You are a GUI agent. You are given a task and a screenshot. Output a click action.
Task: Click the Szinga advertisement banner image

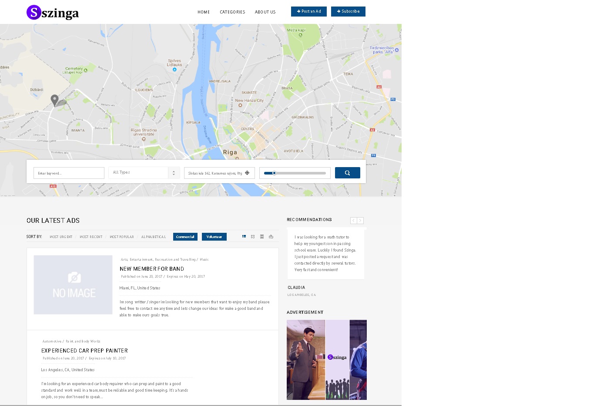(x=327, y=360)
